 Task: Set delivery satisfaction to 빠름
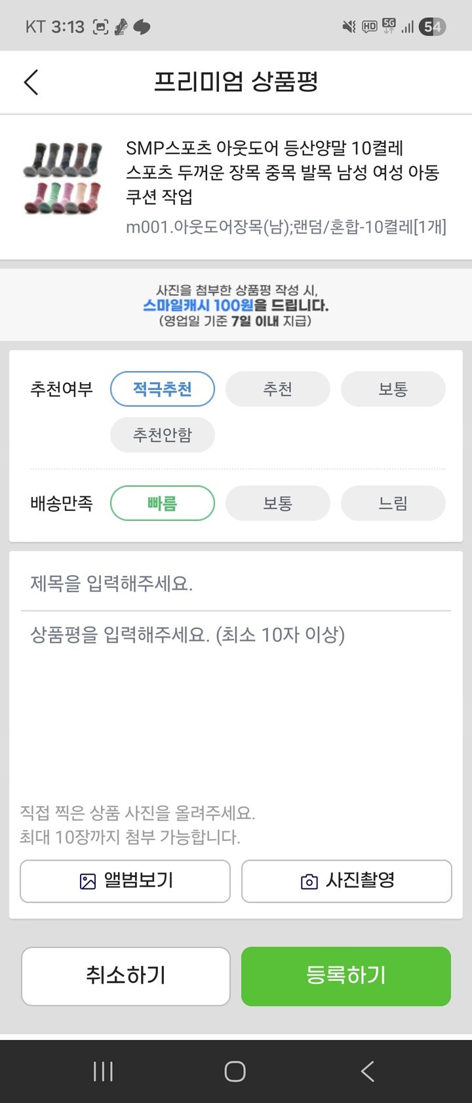point(162,504)
